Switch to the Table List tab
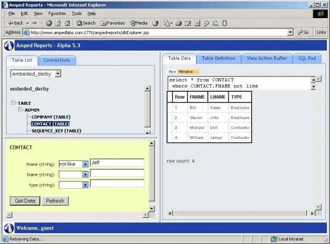This screenshot has width=330, height=244. tap(22, 60)
